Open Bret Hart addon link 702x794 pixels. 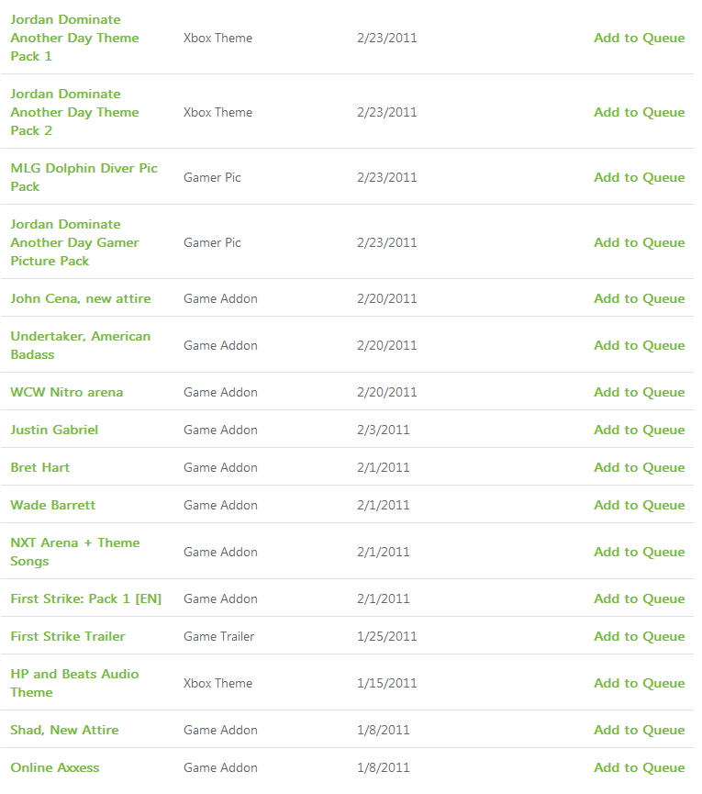coord(40,467)
